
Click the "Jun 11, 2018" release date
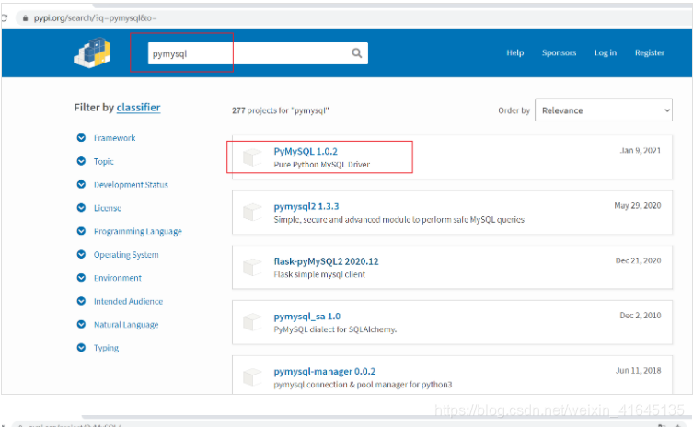click(638, 371)
